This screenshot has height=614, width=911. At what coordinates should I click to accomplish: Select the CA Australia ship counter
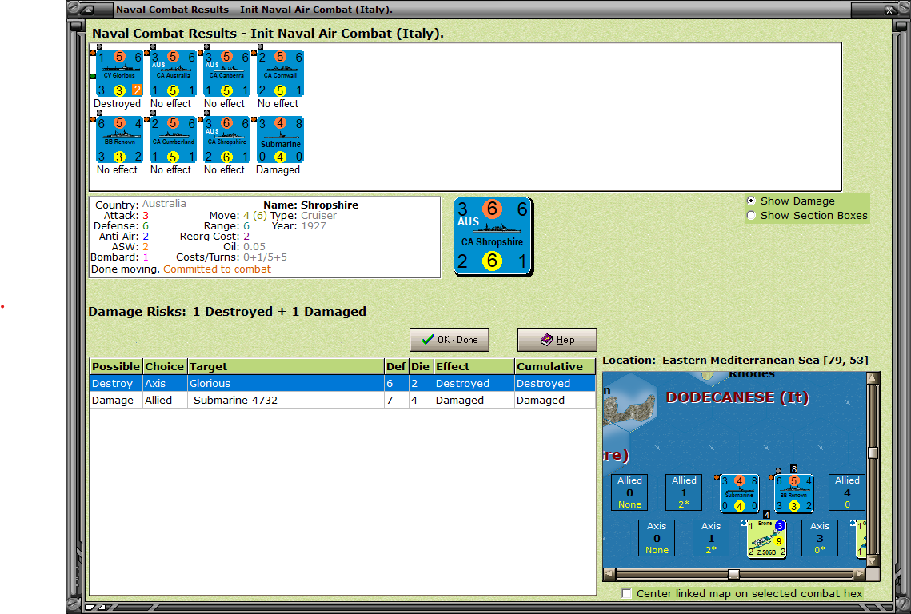(x=173, y=74)
